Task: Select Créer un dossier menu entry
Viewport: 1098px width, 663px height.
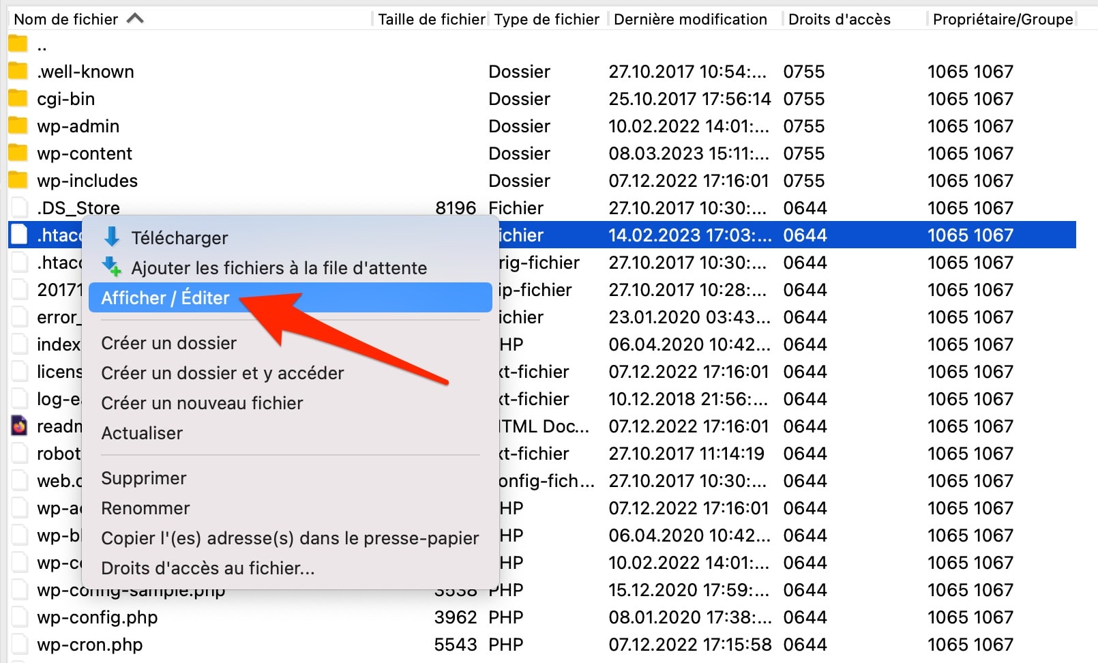Action: click(291, 342)
